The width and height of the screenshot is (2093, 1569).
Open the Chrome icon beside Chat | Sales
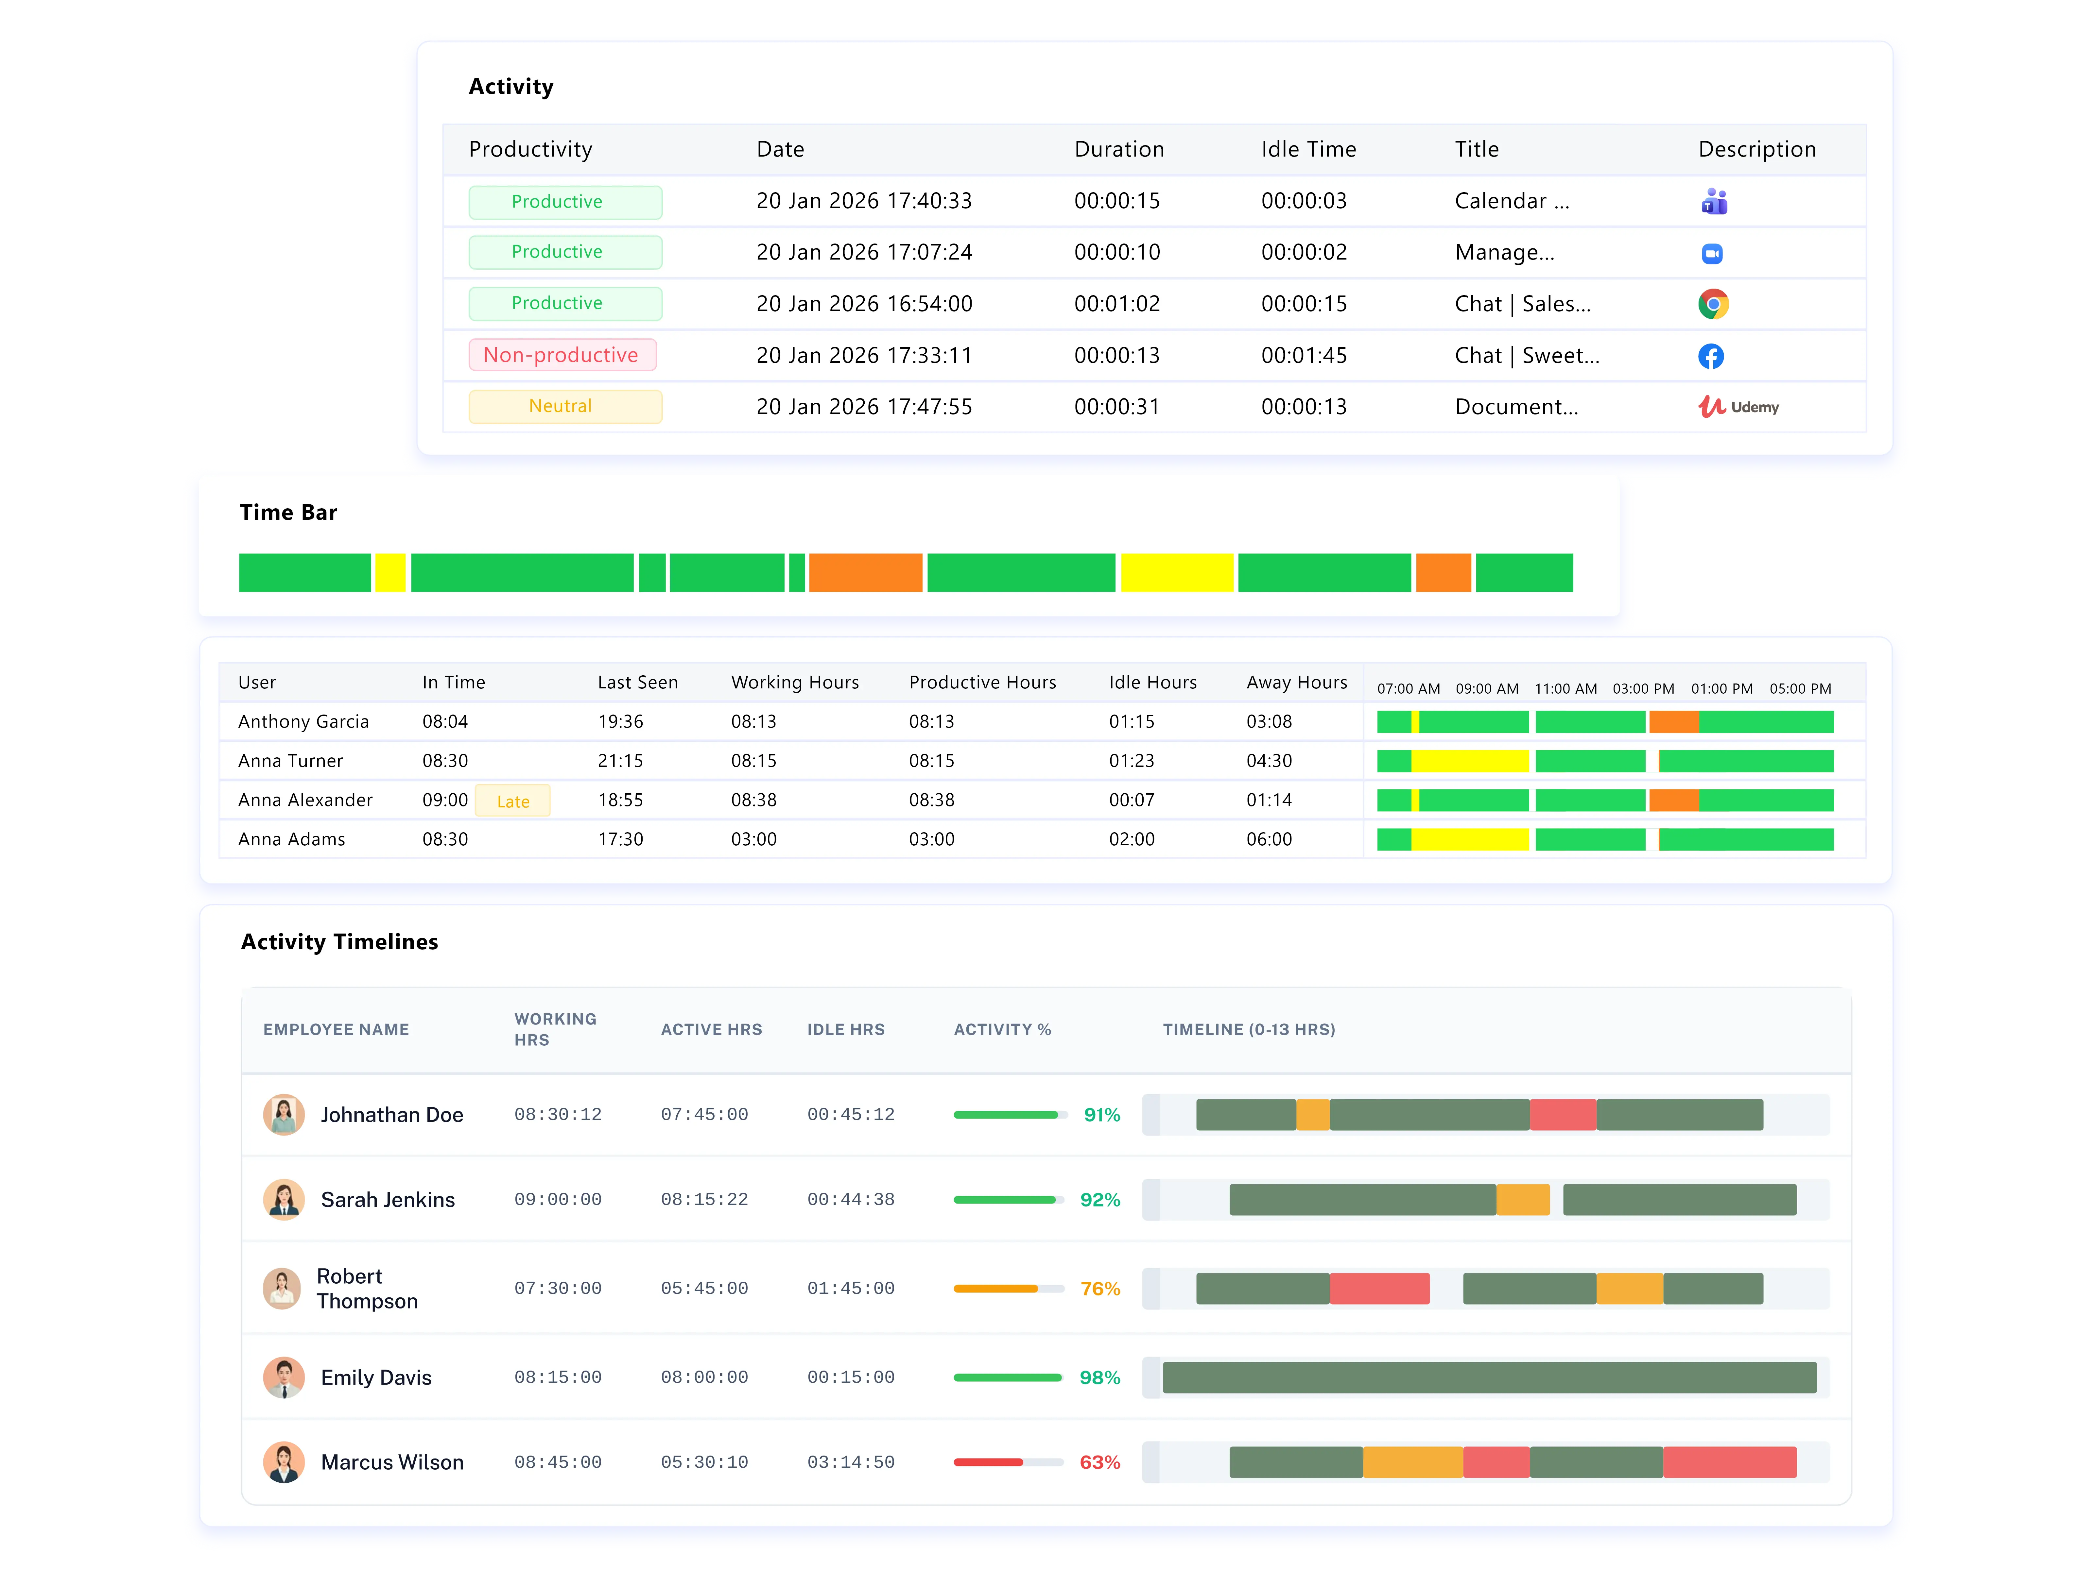(1714, 304)
